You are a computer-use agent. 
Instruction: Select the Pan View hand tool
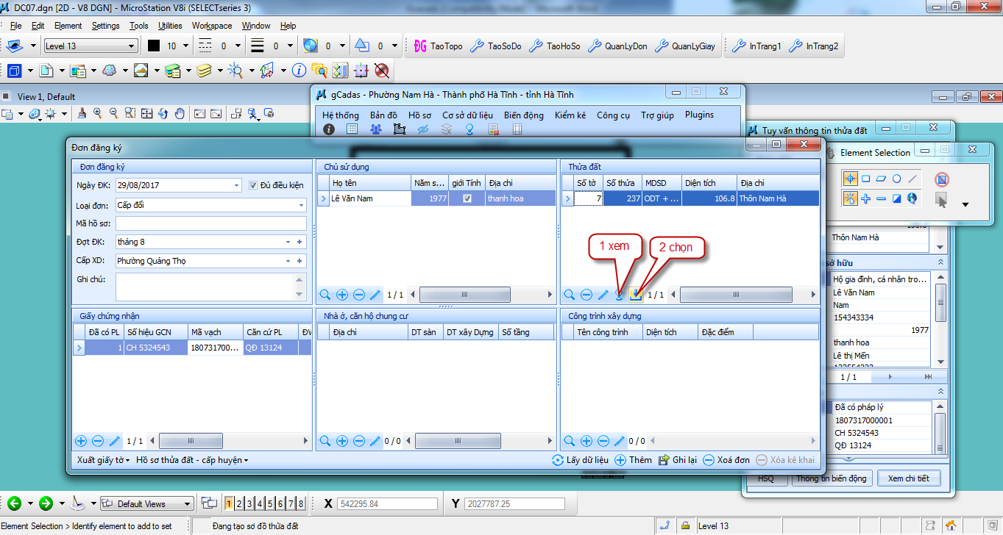[x=180, y=113]
